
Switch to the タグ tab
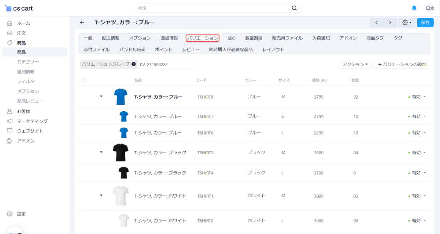[398, 38]
